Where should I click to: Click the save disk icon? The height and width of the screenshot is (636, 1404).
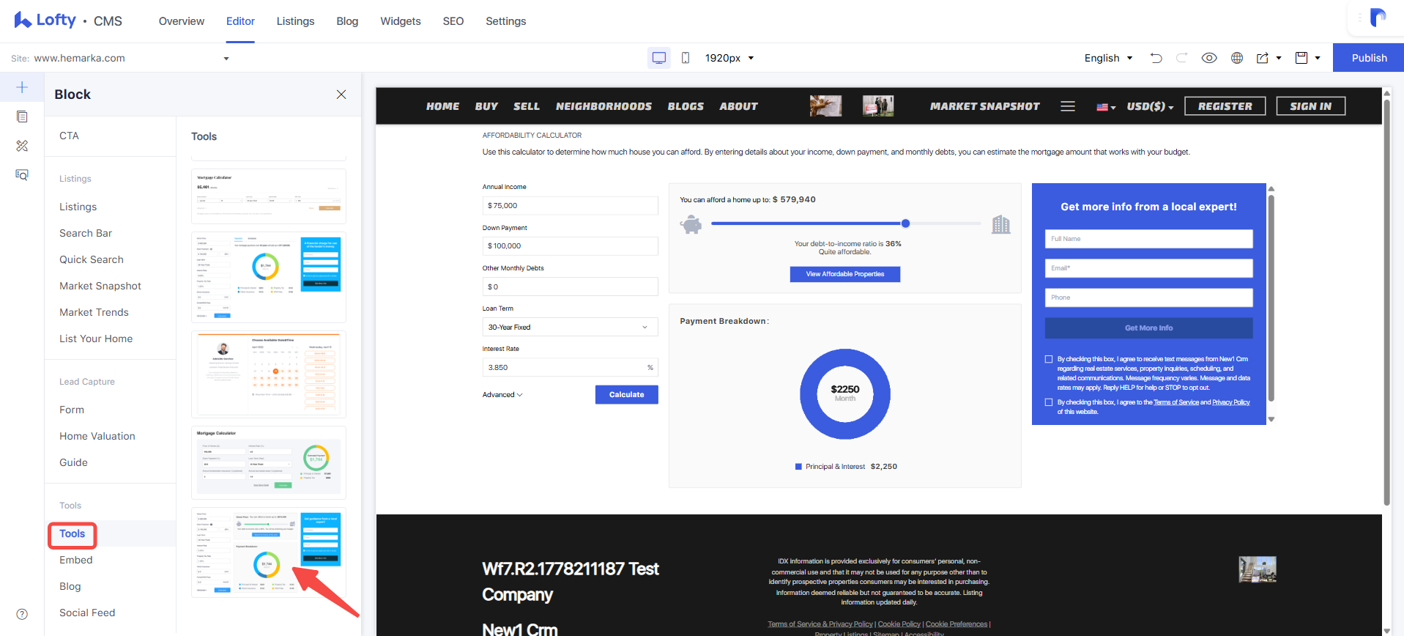pyautogui.click(x=1301, y=58)
